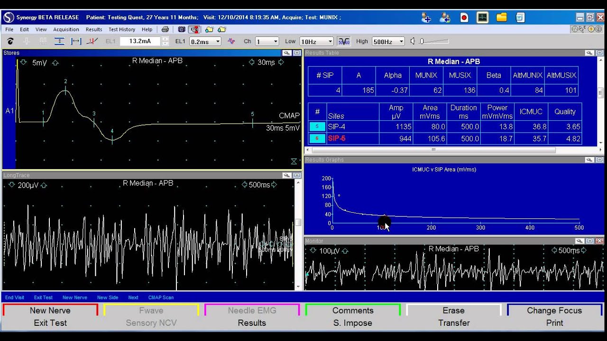Open the Test History menu

point(122,29)
